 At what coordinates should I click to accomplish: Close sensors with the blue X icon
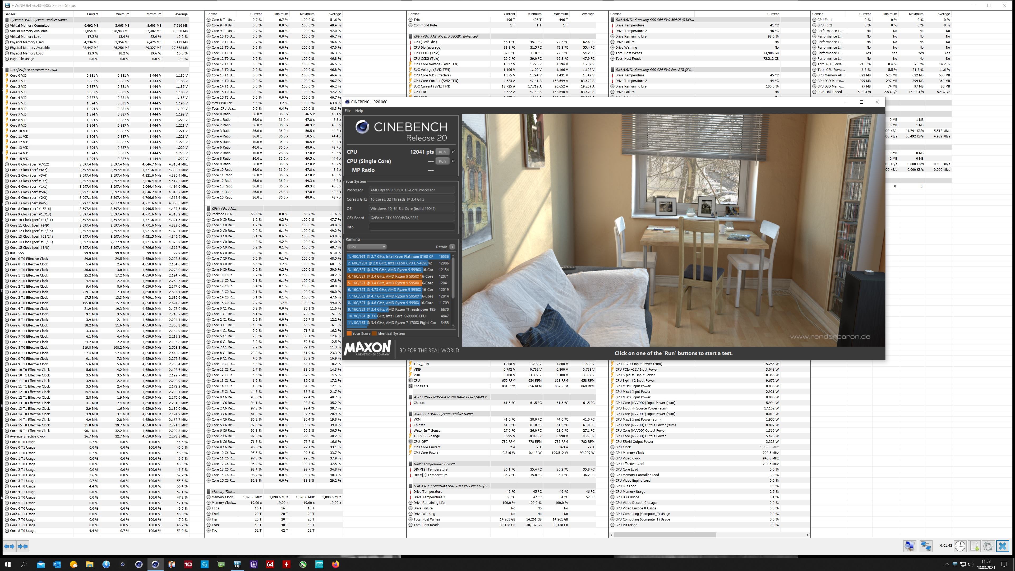pyautogui.click(x=1003, y=546)
